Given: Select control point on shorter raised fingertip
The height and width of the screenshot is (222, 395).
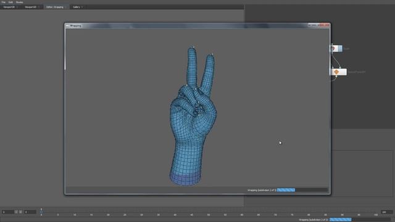Looking at the screenshot, I should pyautogui.click(x=212, y=54).
